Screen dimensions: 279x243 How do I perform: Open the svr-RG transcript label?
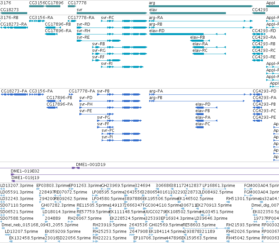point(99,51)
